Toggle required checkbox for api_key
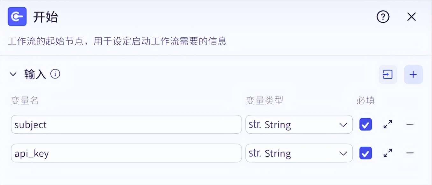This screenshot has width=432, height=185. [365, 153]
